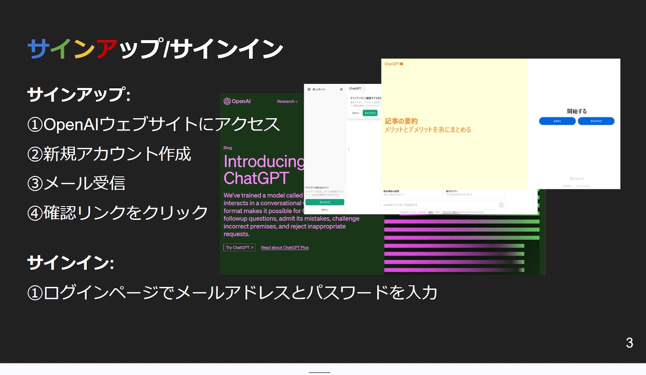Screen dimensions: 646x375
Task: Click the ①ログインページでメールアドレスとパスワードを入力 line
Action: coord(232,292)
